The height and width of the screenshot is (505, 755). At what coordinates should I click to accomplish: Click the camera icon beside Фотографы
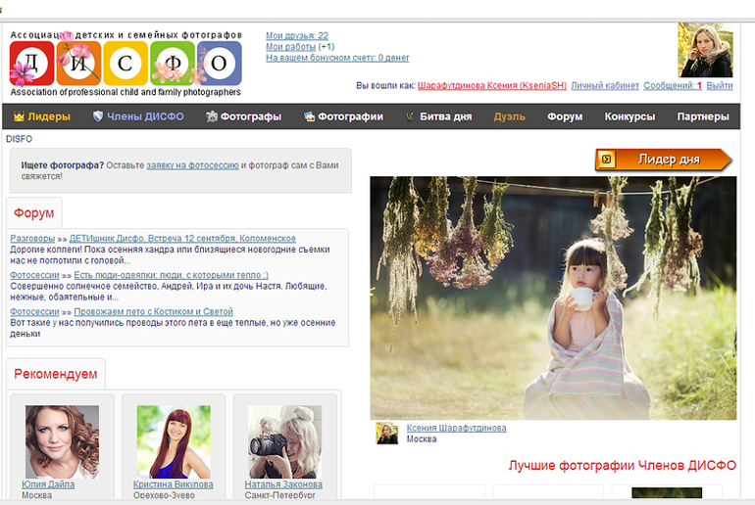[x=212, y=116]
